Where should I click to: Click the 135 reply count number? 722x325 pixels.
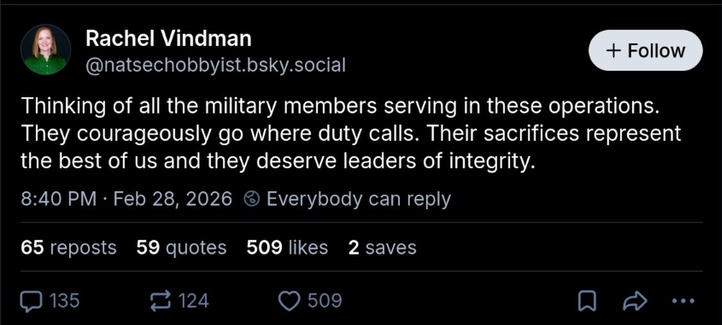pyautogui.click(x=65, y=301)
